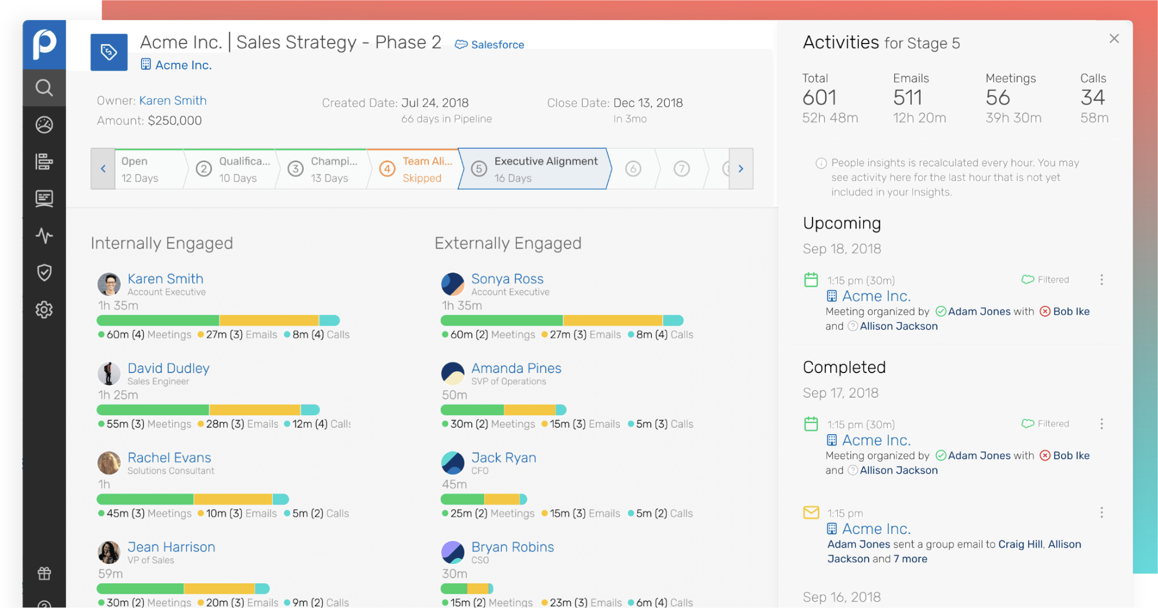Select stage 6 in the pipeline

633,169
